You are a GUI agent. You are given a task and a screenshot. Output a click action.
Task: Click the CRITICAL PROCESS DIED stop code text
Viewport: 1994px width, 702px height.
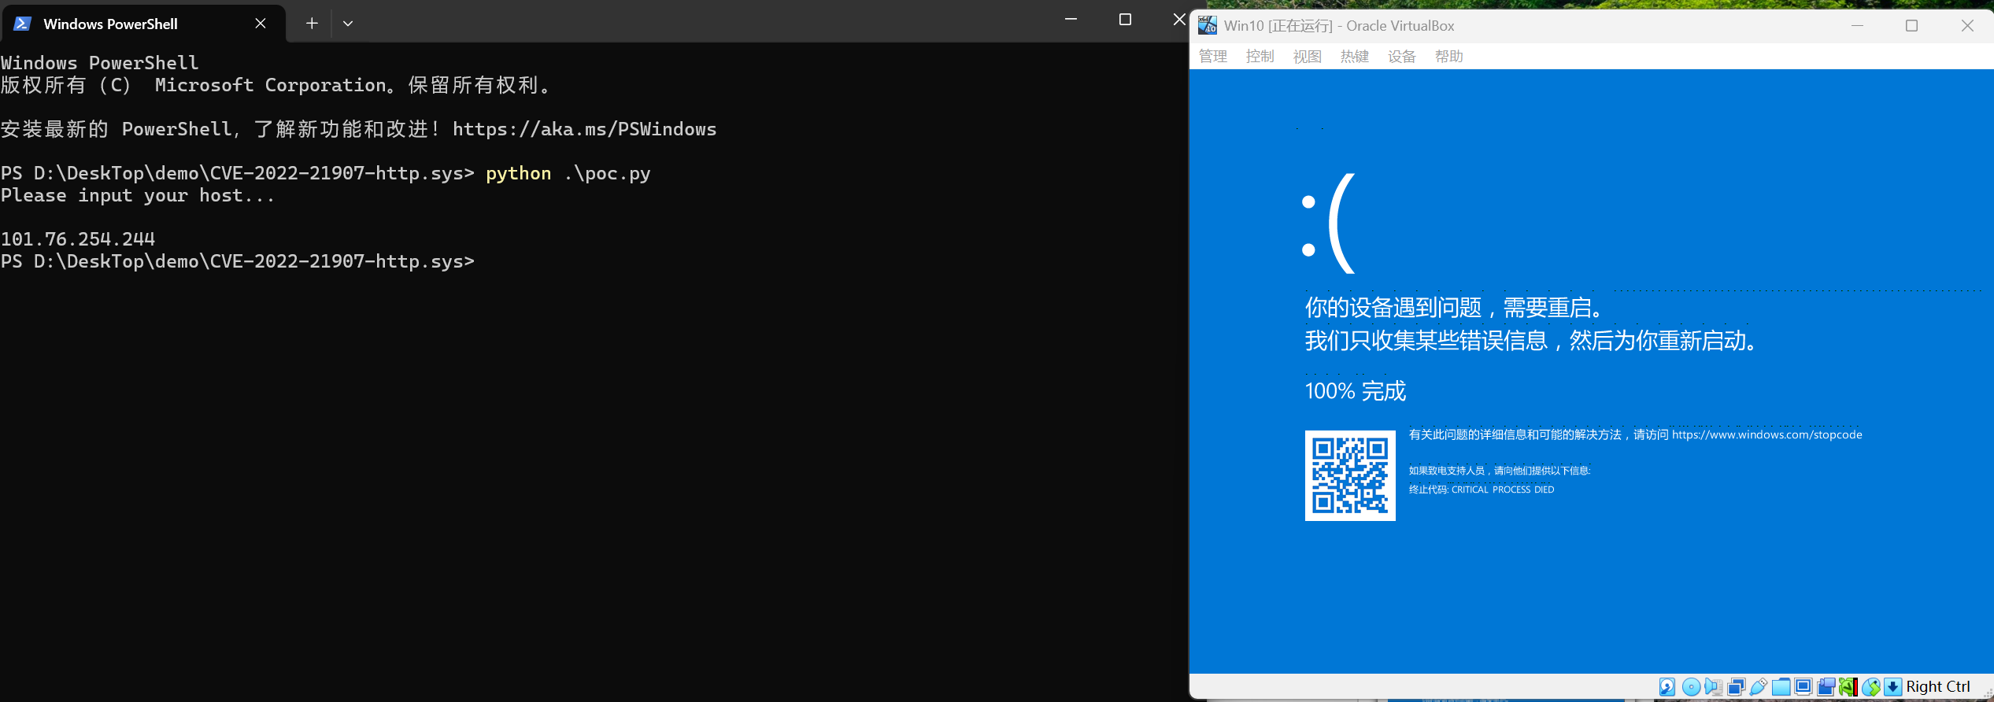coord(1503,490)
